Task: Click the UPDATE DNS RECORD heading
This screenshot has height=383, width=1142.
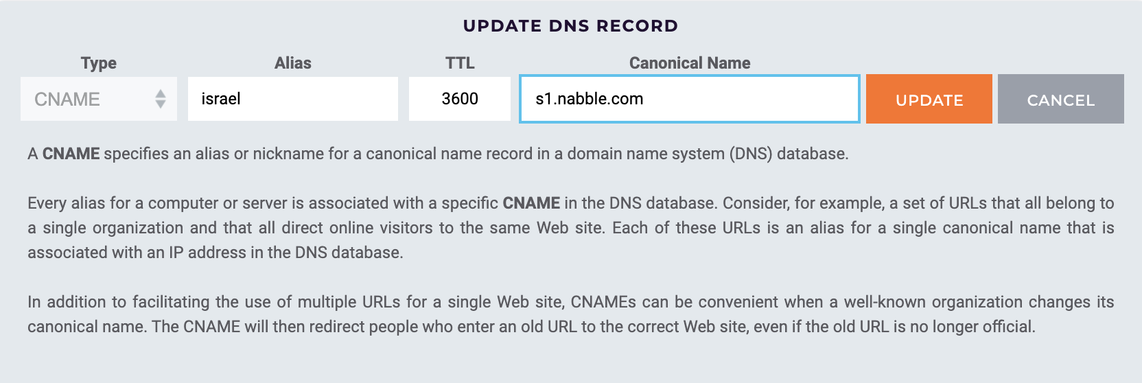Action: pyautogui.click(x=570, y=26)
